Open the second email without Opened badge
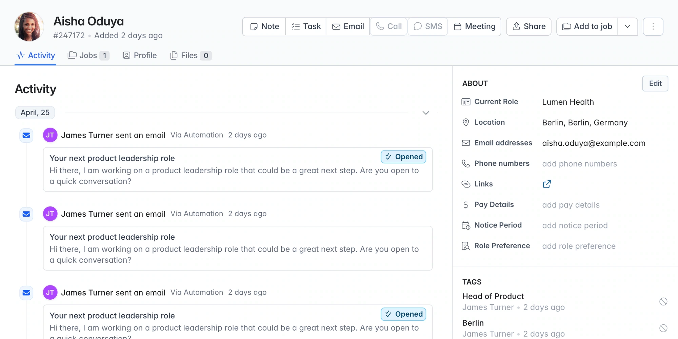Viewport: 678px width, 339px height. pos(238,248)
